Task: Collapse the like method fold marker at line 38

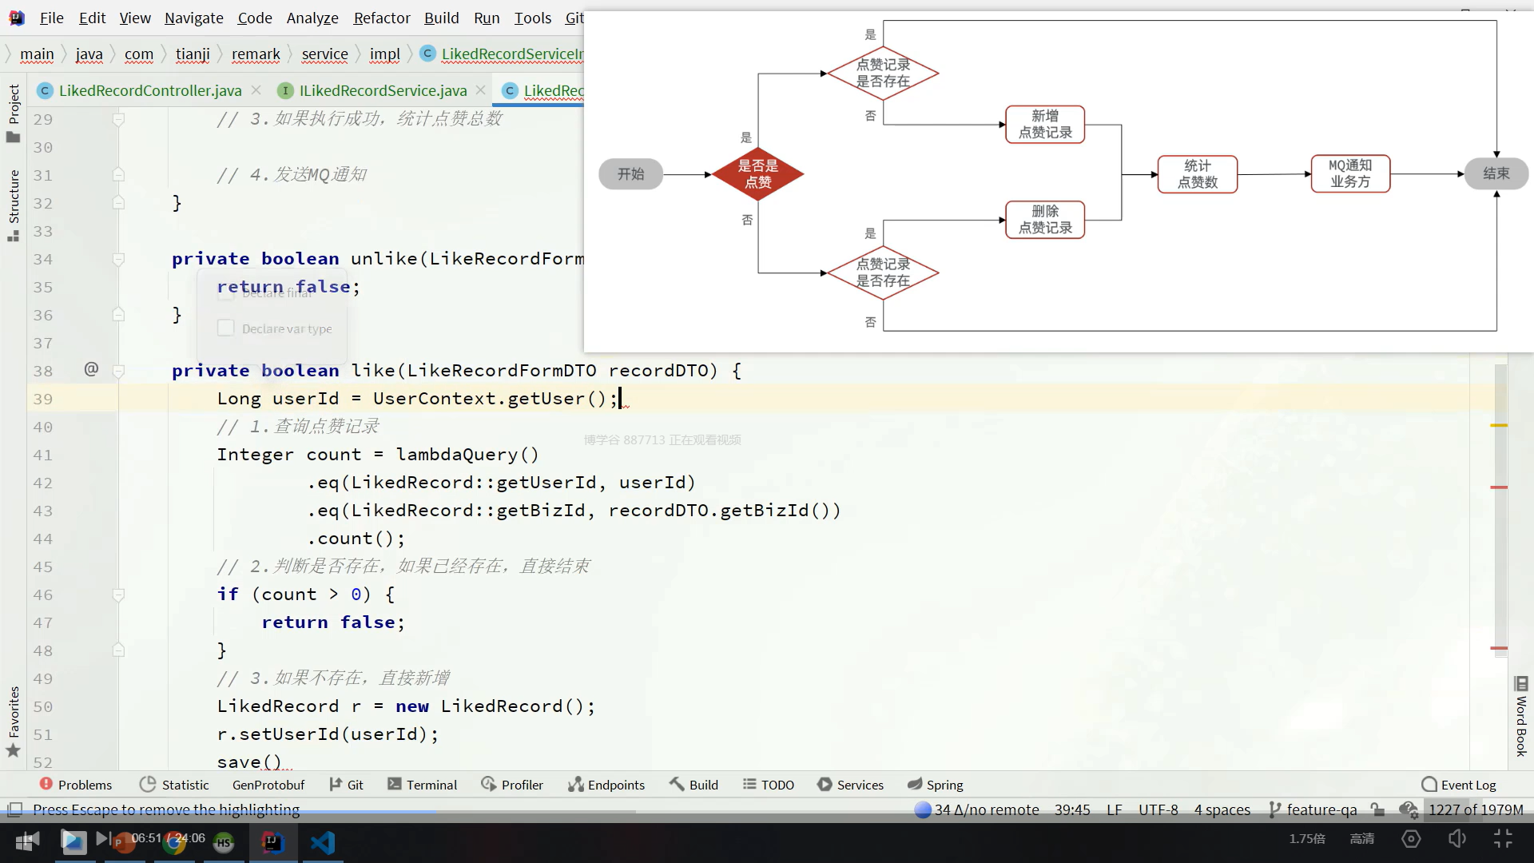Action: point(118,371)
